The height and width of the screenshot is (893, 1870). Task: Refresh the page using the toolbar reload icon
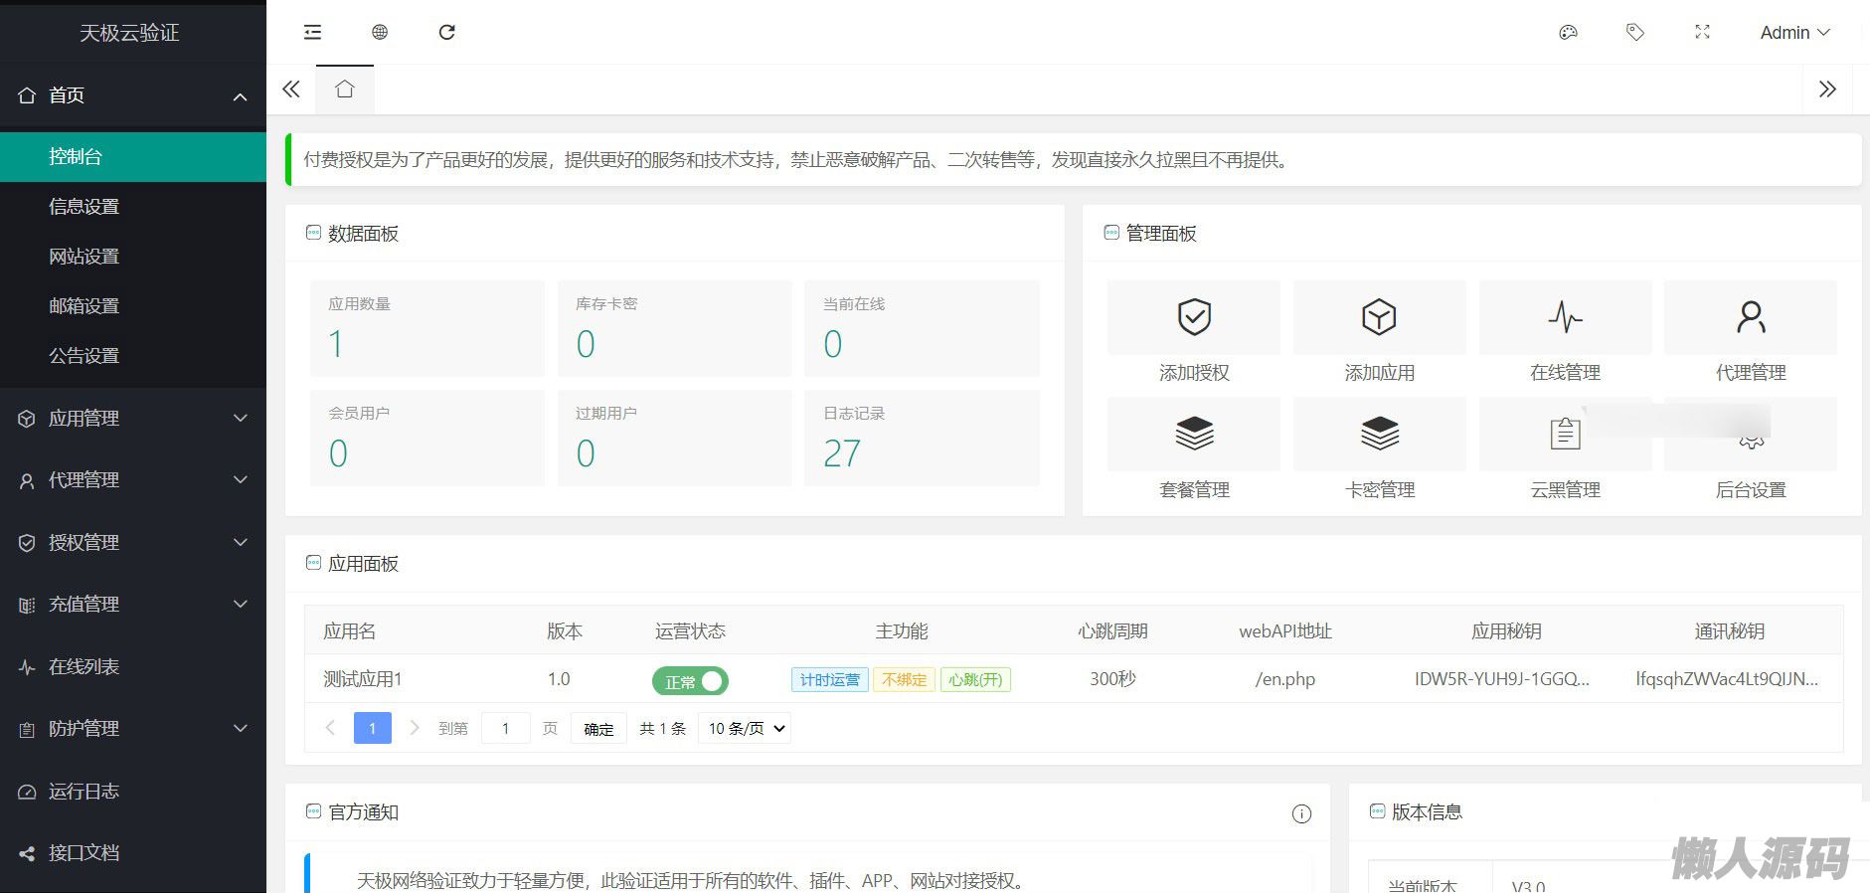pyautogui.click(x=447, y=33)
